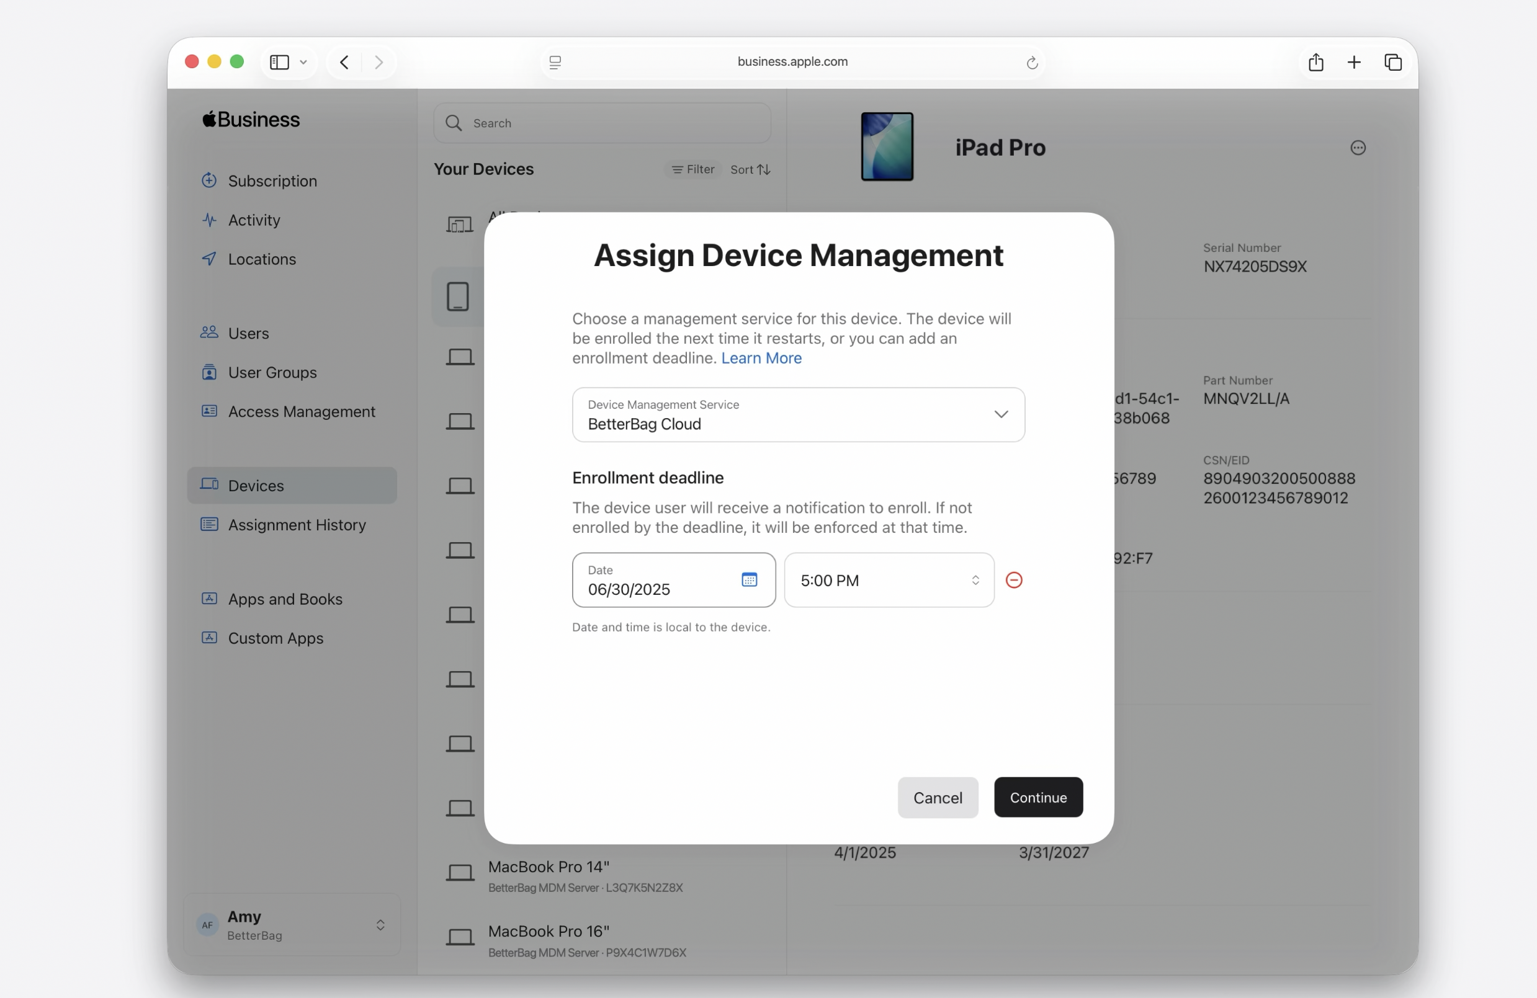Click the business.apple.com address field
This screenshot has width=1537, height=998.
[792, 61]
